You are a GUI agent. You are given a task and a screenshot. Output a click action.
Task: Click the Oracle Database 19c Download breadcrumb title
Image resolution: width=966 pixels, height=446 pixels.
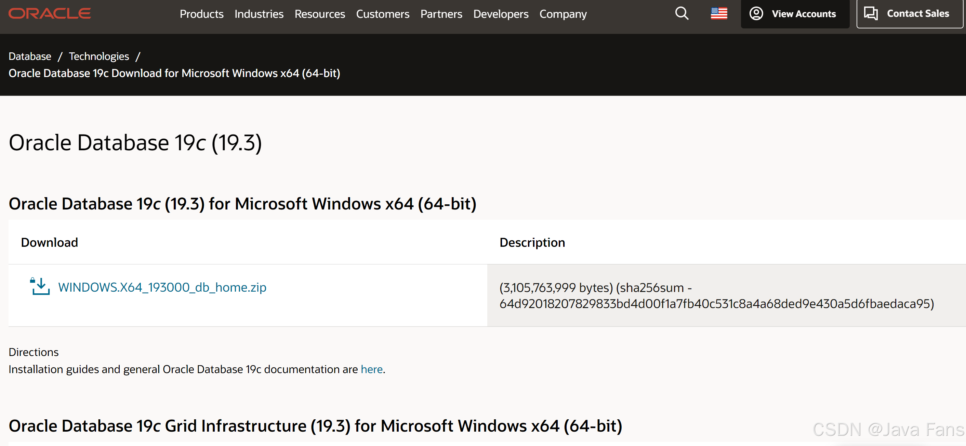(x=174, y=73)
